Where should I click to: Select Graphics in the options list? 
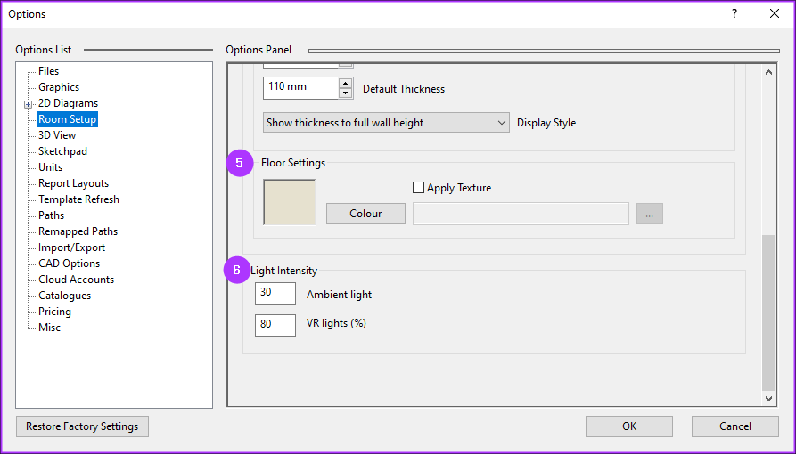(x=59, y=87)
